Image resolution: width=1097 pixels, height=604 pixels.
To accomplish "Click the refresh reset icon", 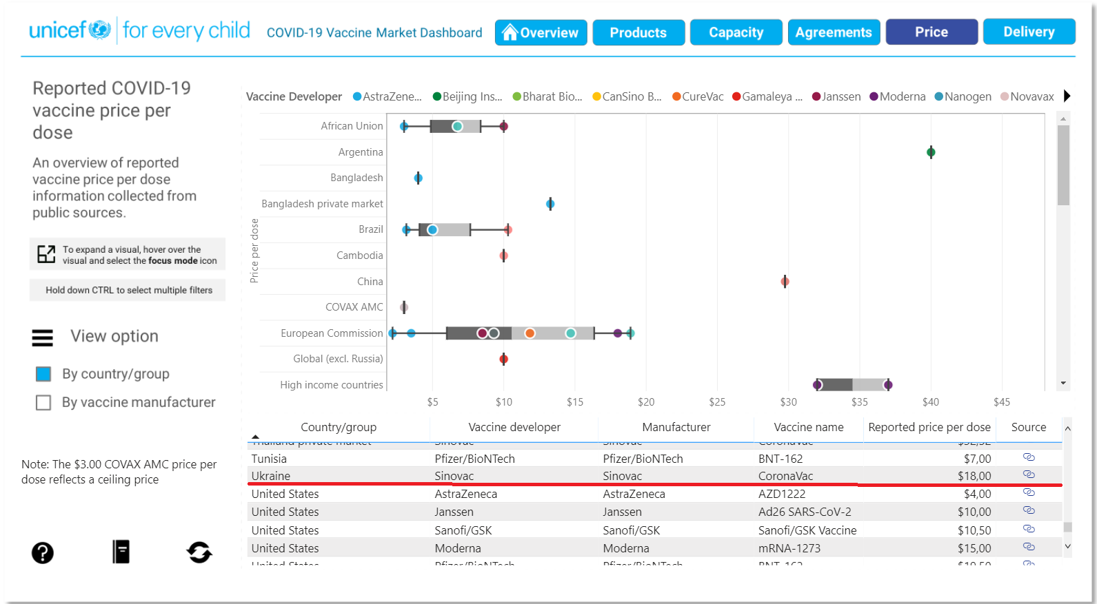I will coord(199,552).
